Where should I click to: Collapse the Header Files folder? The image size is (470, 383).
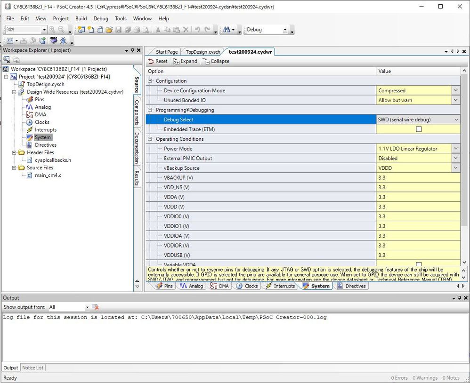[x=15, y=152]
